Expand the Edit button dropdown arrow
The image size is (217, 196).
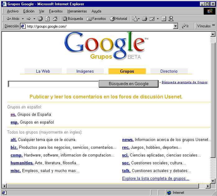click(158, 19)
